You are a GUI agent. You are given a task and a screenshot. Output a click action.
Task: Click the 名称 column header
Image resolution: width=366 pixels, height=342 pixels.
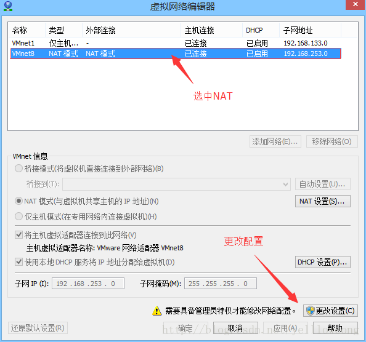pos(27,30)
